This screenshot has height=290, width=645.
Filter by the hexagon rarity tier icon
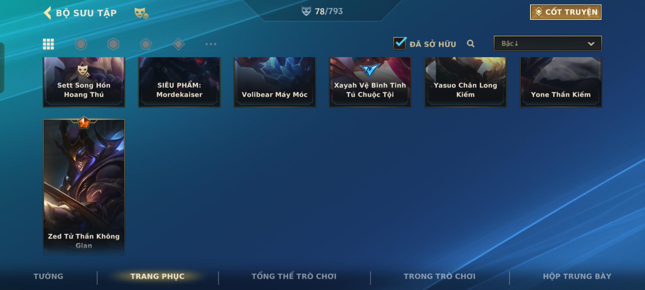[x=113, y=44]
